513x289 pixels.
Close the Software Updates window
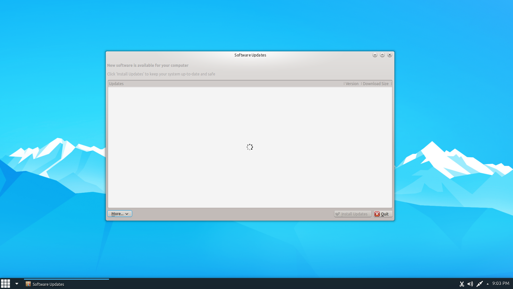pyautogui.click(x=390, y=55)
